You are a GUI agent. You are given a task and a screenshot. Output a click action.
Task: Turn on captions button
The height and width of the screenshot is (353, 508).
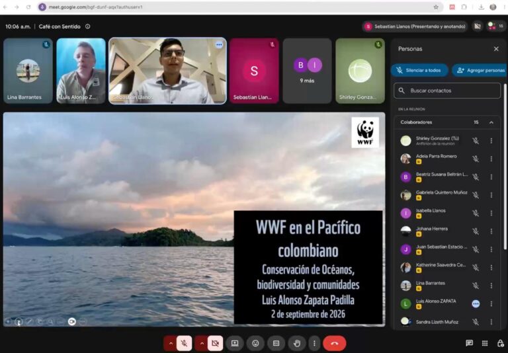point(276,343)
